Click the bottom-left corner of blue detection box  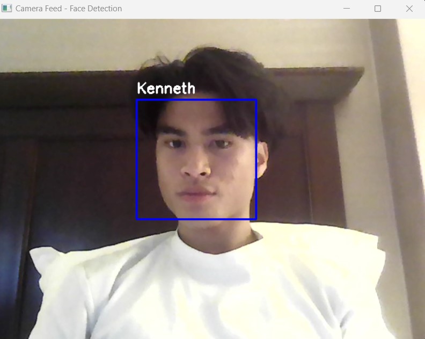(137, 219)
